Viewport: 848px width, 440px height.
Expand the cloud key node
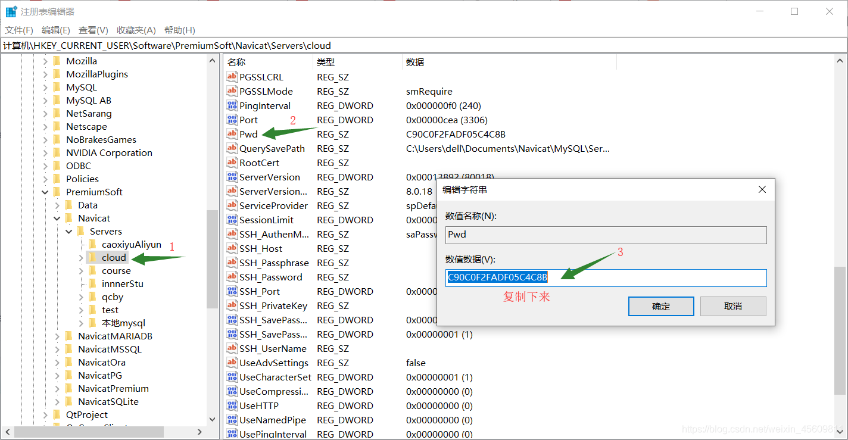[81, 257]
